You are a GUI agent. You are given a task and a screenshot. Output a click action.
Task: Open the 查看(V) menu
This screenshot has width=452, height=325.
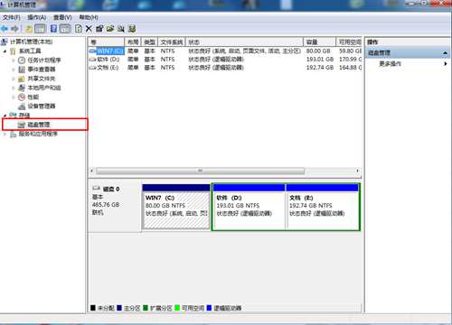(62, 17)
